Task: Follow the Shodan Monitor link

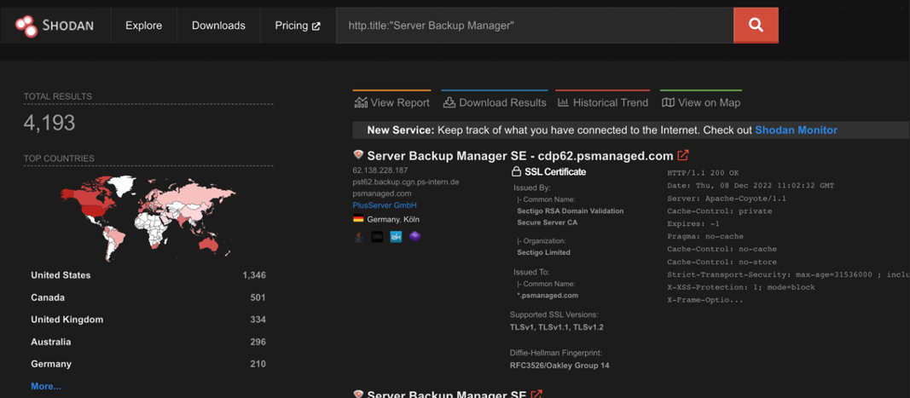Action: pos(796,130)
